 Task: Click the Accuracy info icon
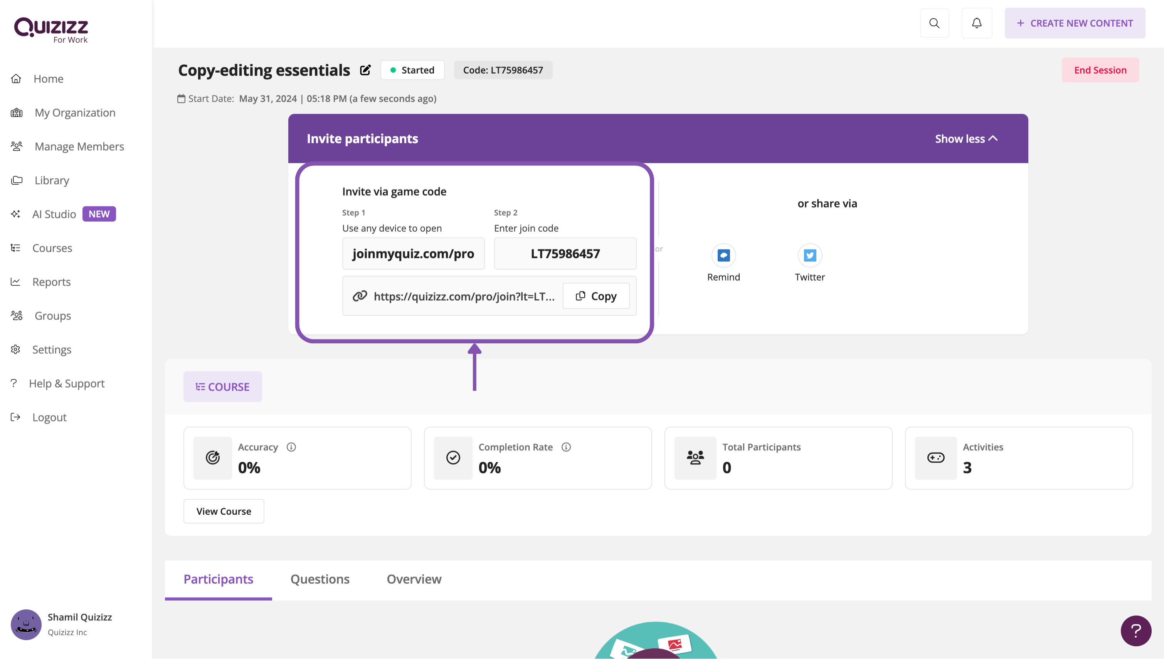pos(291,447)
